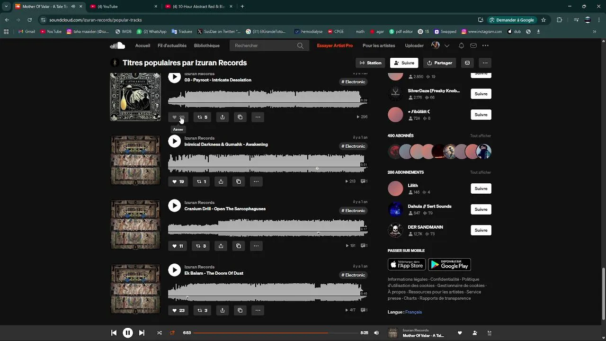Image resolution: width=606 pixels, height=341 pixels.
Task: Open more options for The Doors Of Duat
Action: 258,310
